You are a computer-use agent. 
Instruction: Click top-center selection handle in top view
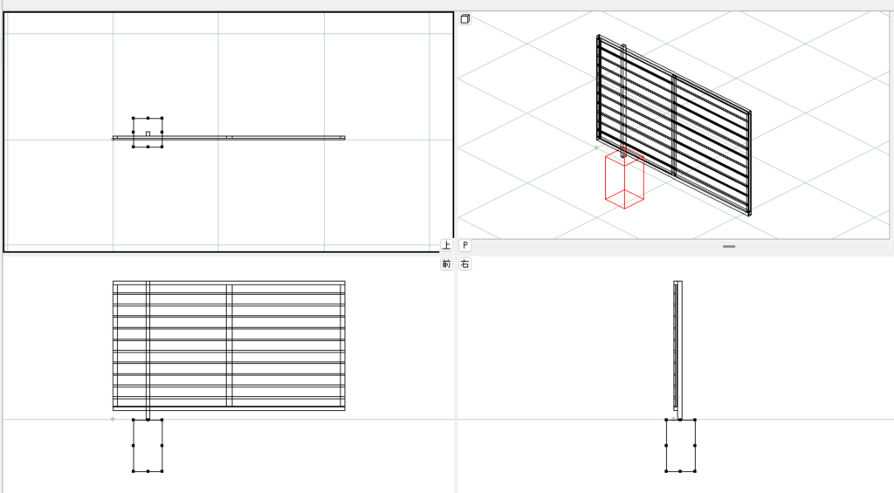[148, 118]
